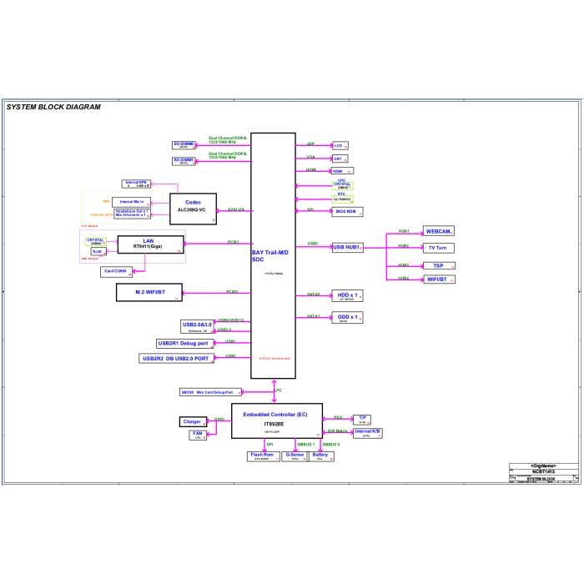
Task: Click the Embedded Controller (EC) block
Action: click(277, 420)
